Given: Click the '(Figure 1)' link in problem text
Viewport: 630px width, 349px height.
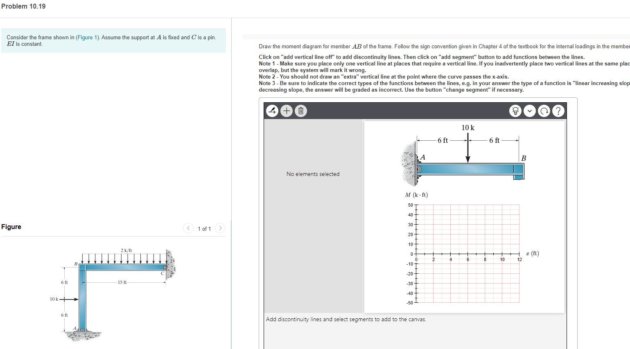Looking at the screenshot, I should [87, 37].
